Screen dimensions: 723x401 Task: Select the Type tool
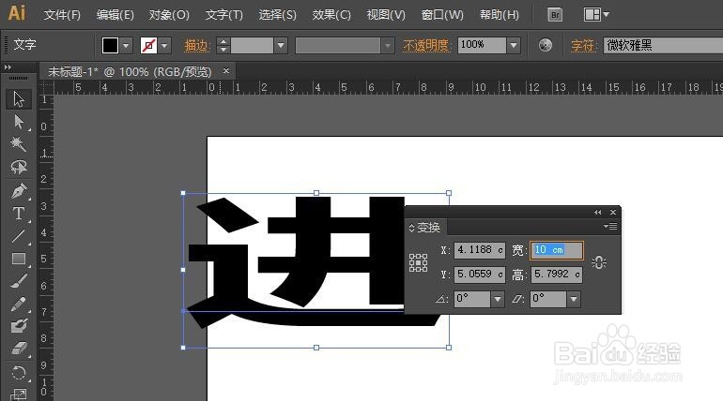19,214
